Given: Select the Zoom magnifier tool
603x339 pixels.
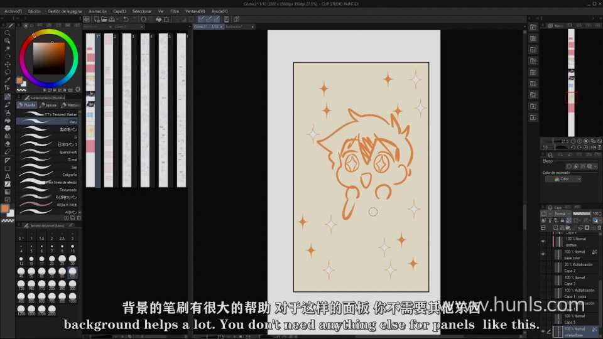Looking at the screenshot, I should tap(8, 33).
